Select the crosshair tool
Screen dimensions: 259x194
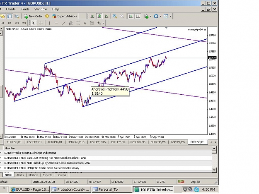41,23
